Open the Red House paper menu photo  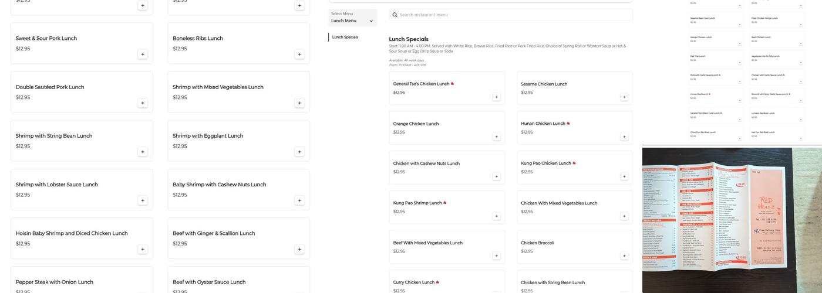click(732, 220)
